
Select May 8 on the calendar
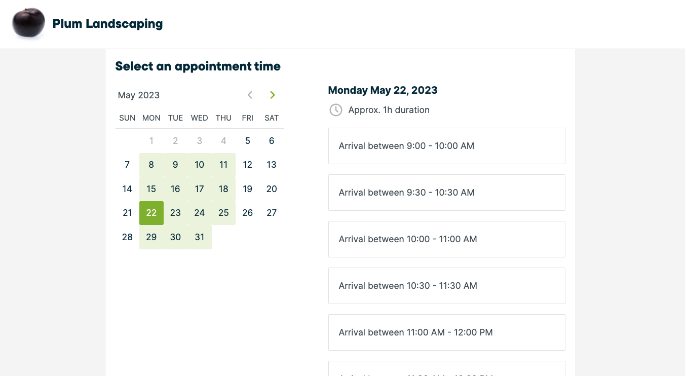pos(151,165)
